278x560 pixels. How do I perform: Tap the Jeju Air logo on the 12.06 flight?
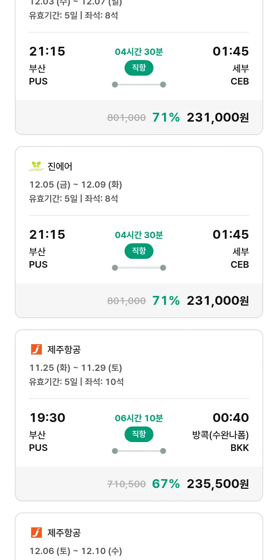[x=36, y=533]
